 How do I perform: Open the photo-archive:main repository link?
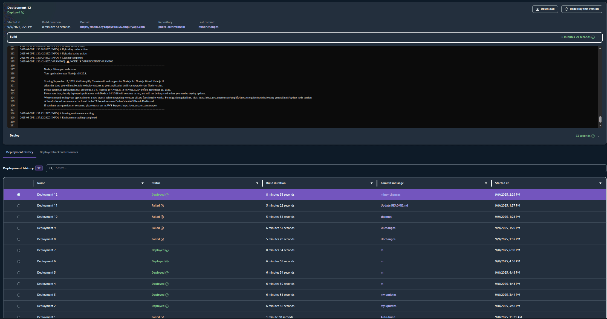[x=172, y=27]
